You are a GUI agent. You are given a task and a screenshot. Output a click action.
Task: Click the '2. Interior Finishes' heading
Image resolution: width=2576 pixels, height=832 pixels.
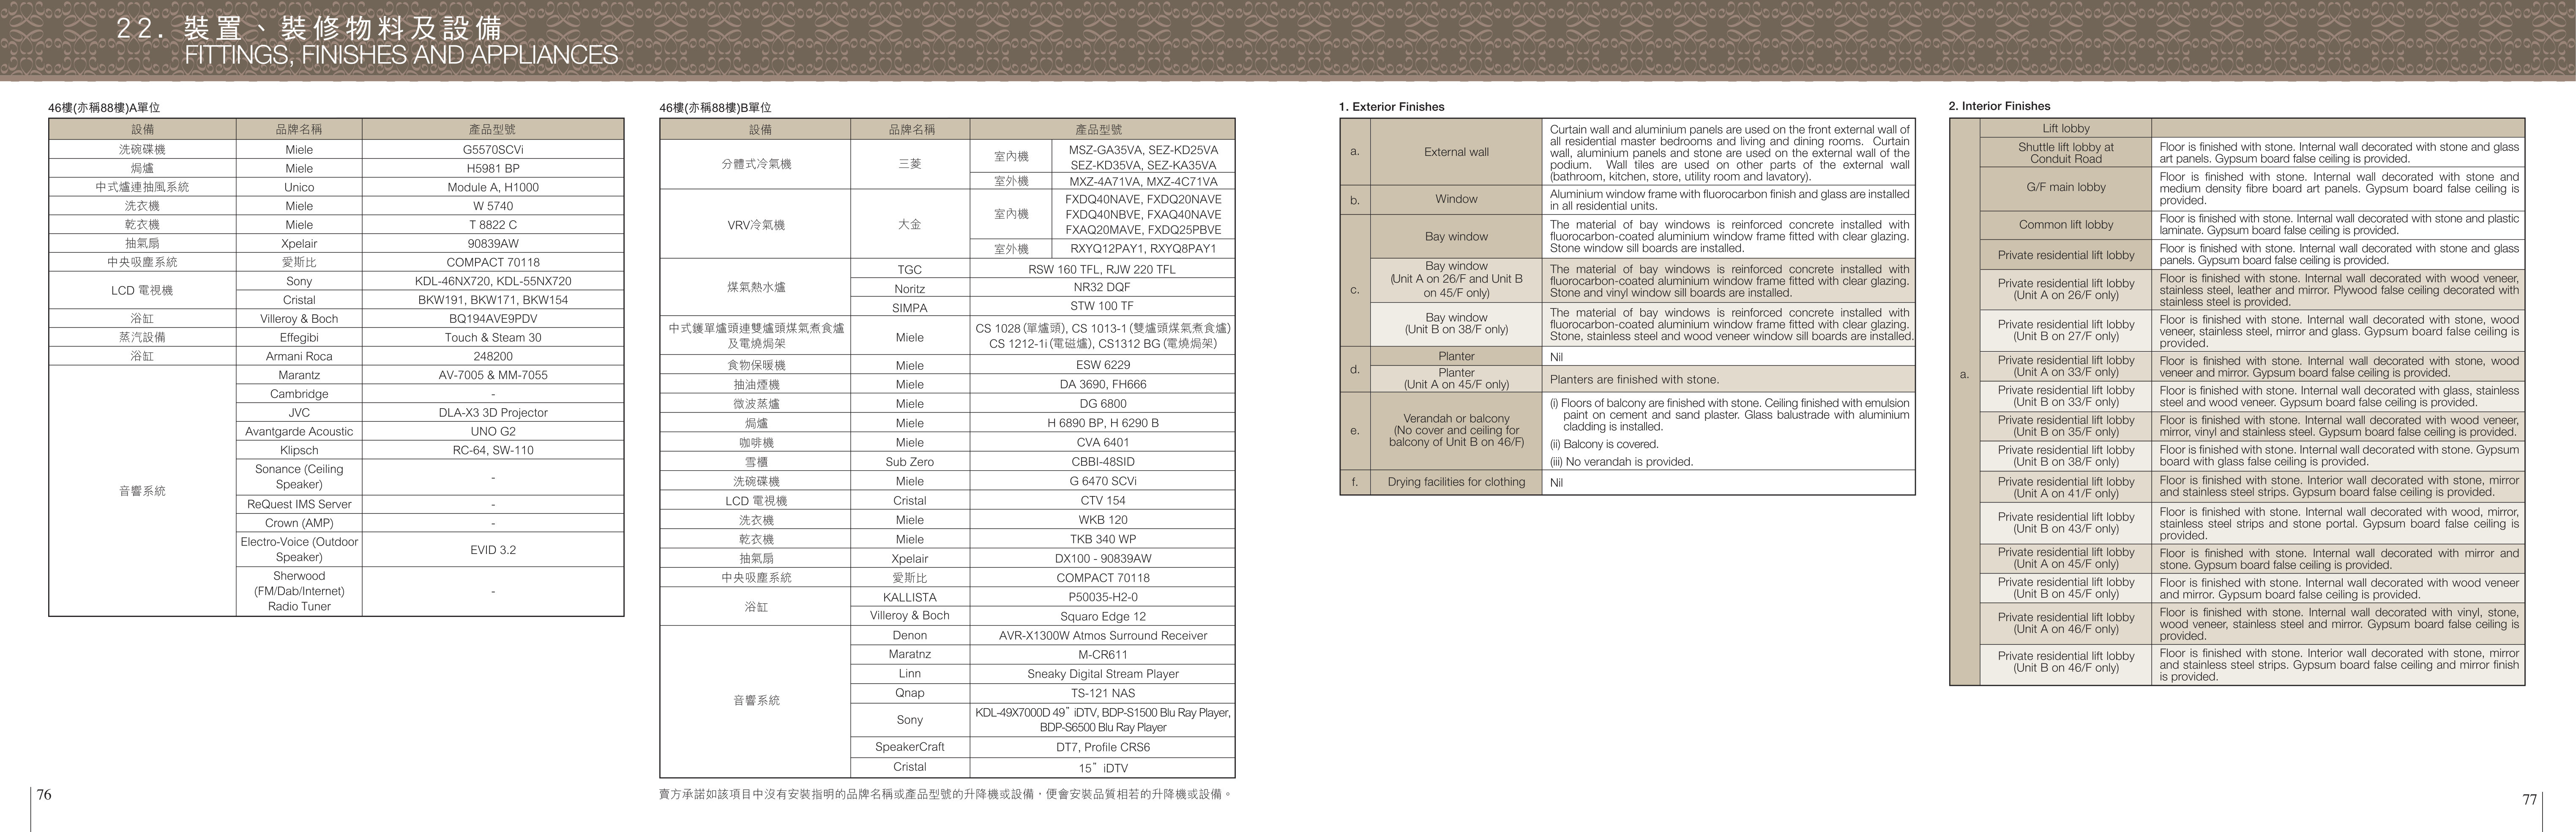coord(2000,106)
